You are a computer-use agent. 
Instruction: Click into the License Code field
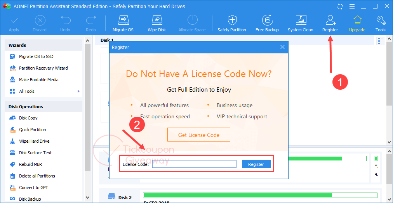pos(194,164)
